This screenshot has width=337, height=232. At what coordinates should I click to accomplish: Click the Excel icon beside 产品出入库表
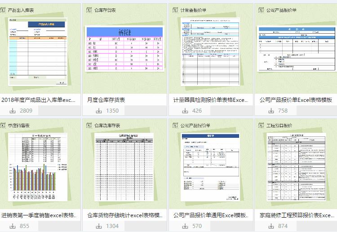[x=3, y=10]
